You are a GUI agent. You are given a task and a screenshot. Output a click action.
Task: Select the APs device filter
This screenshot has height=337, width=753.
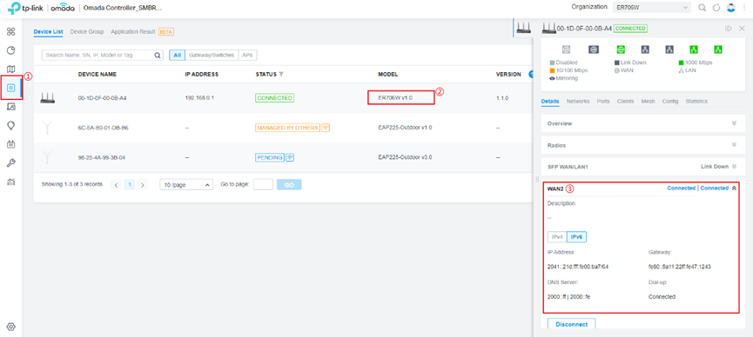click(247, 55)
